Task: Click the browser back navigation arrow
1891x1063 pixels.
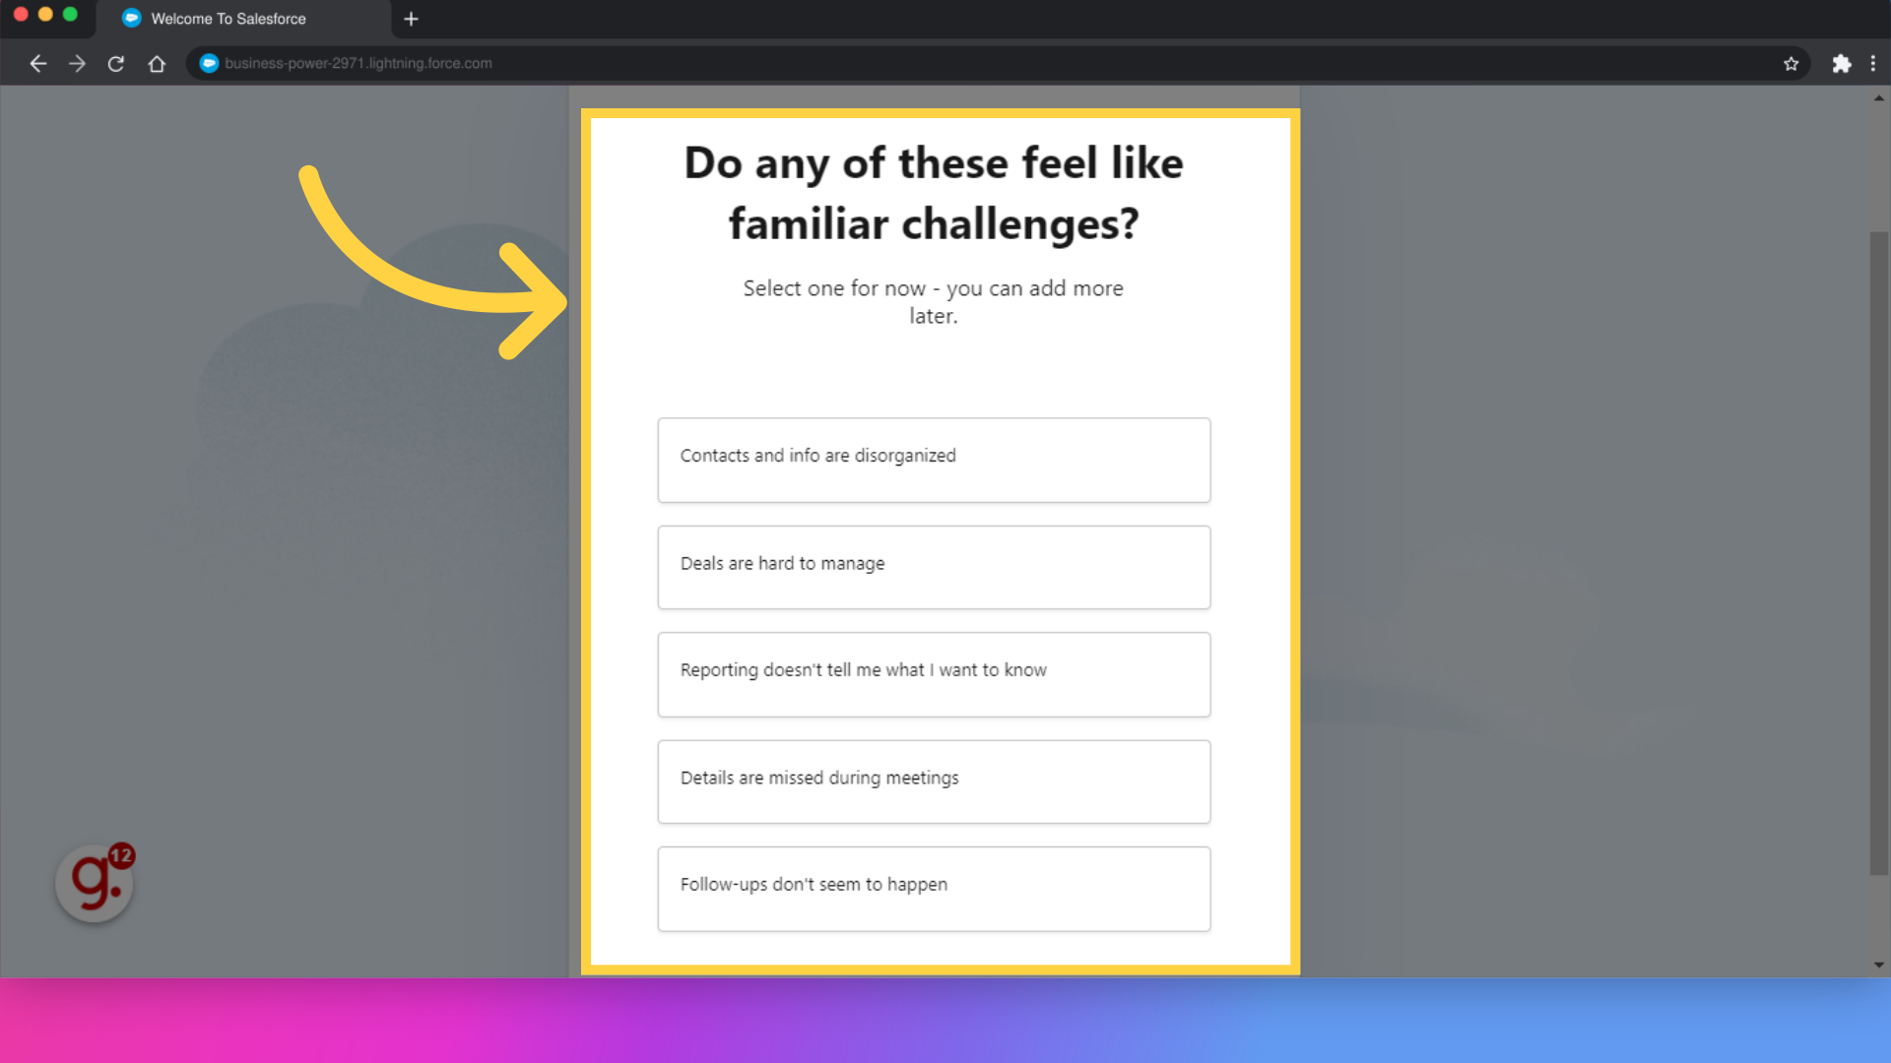Action: (x=37, y=62)
